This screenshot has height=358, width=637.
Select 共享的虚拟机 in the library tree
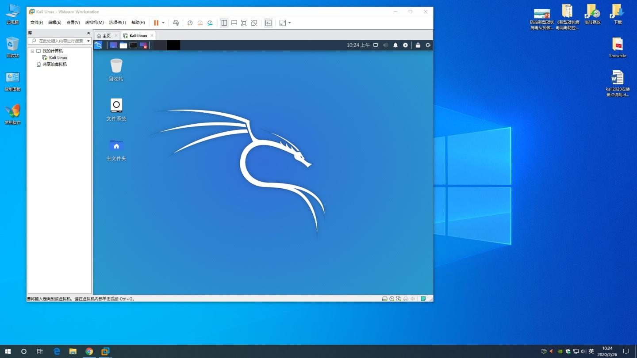click(x=54, y=64)
